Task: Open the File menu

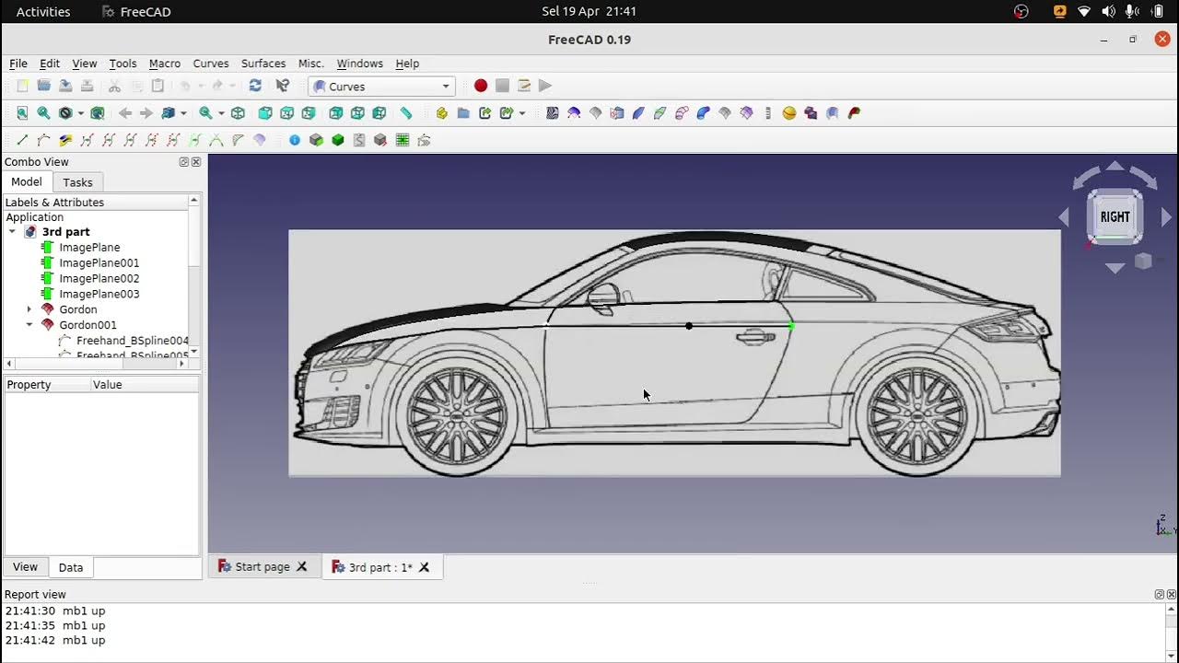Action: tap(18, 64)
